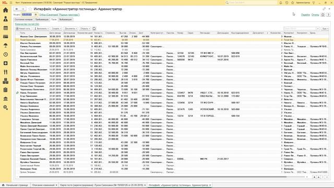Open the title bar options lines icon
334x188 pixels.
[x=313, y=3]
